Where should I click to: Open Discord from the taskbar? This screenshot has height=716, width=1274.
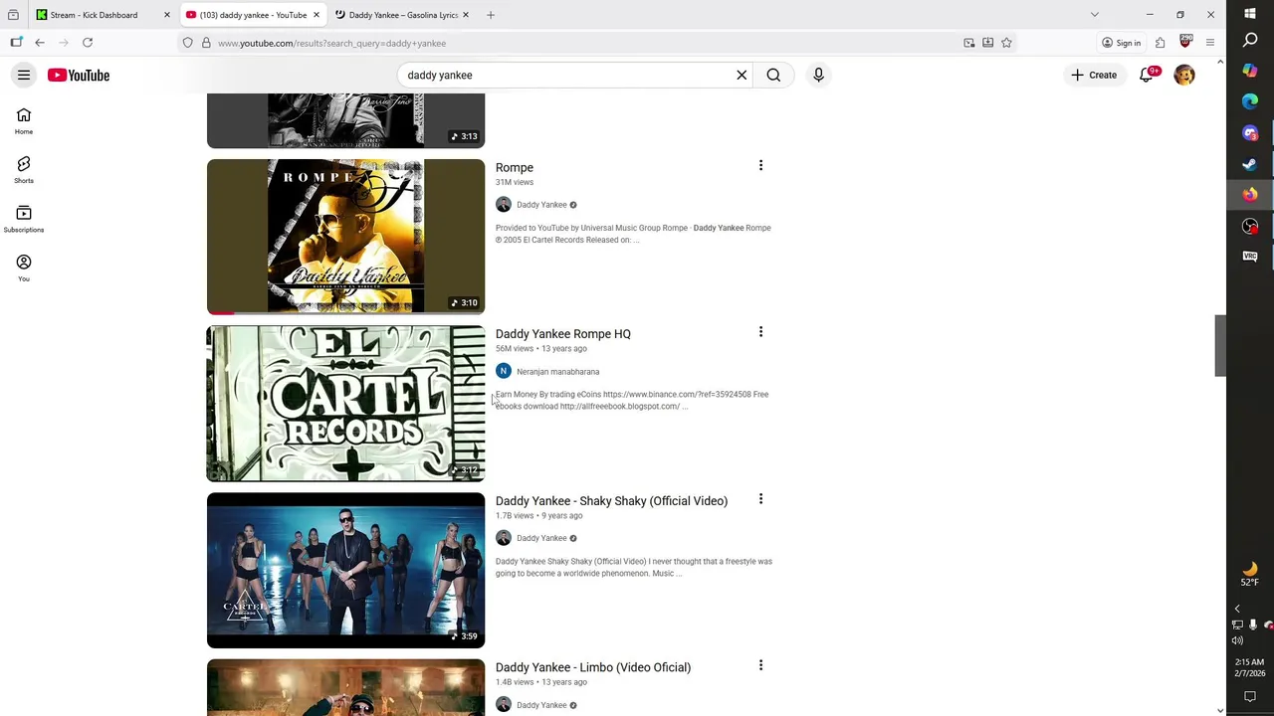(1250, 133)
